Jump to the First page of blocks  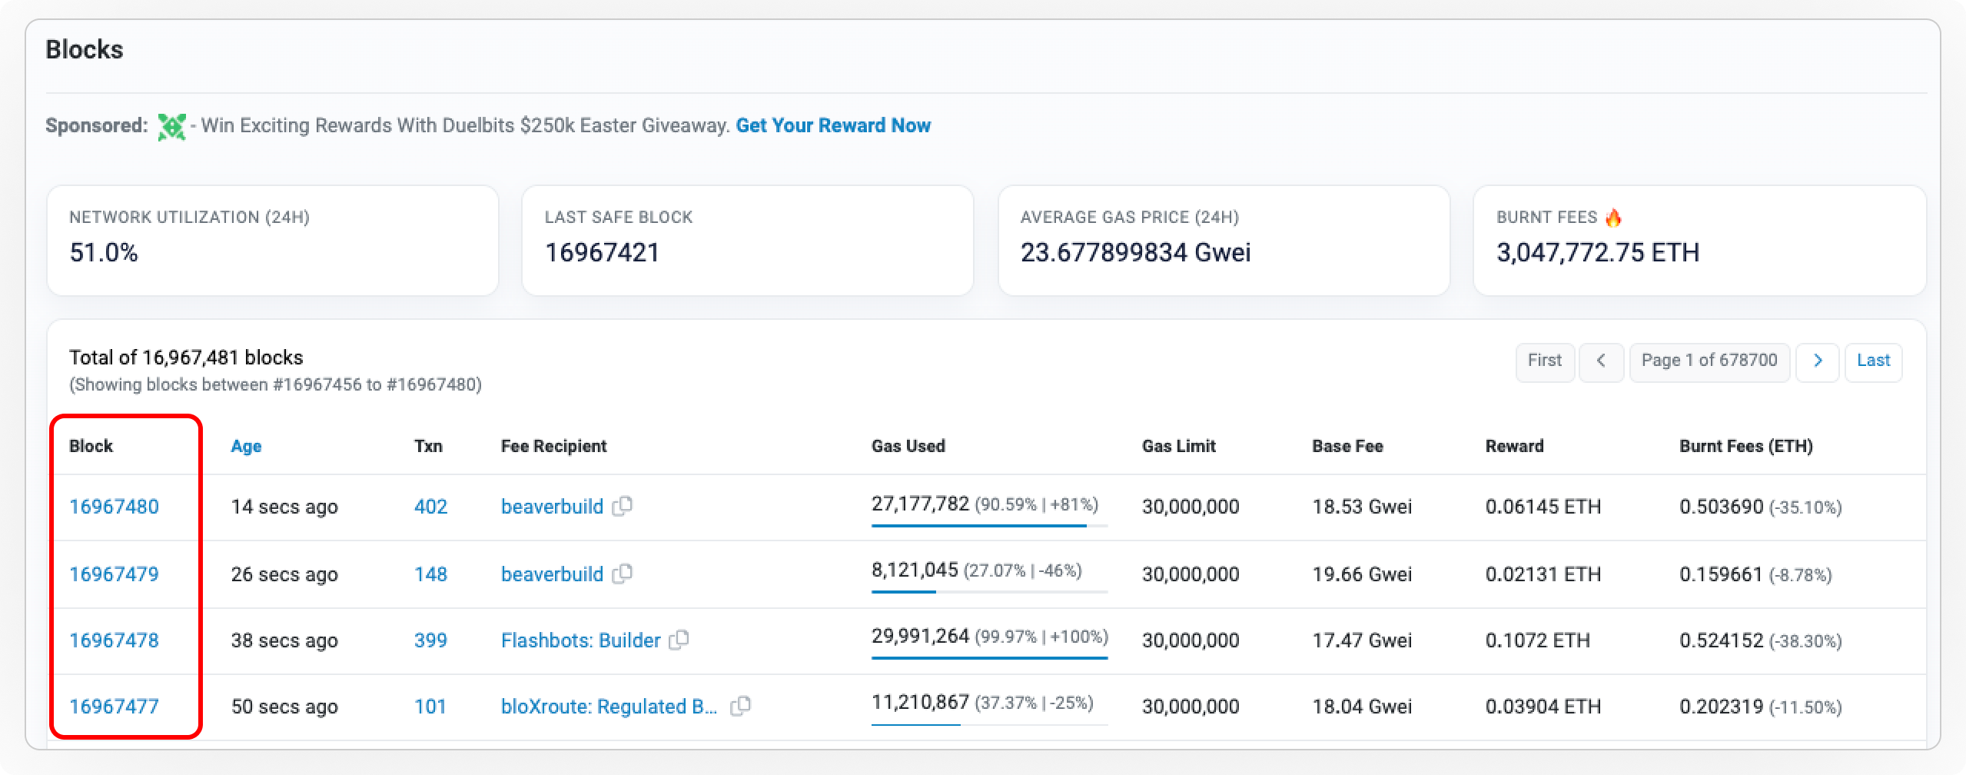(x=1545, y=361)
